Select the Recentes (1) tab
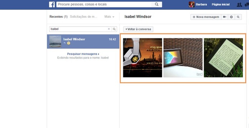 click(x=59, y=17)
